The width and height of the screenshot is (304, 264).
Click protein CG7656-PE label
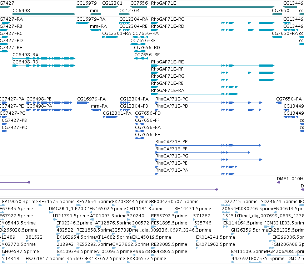click(x=148, y=135)
